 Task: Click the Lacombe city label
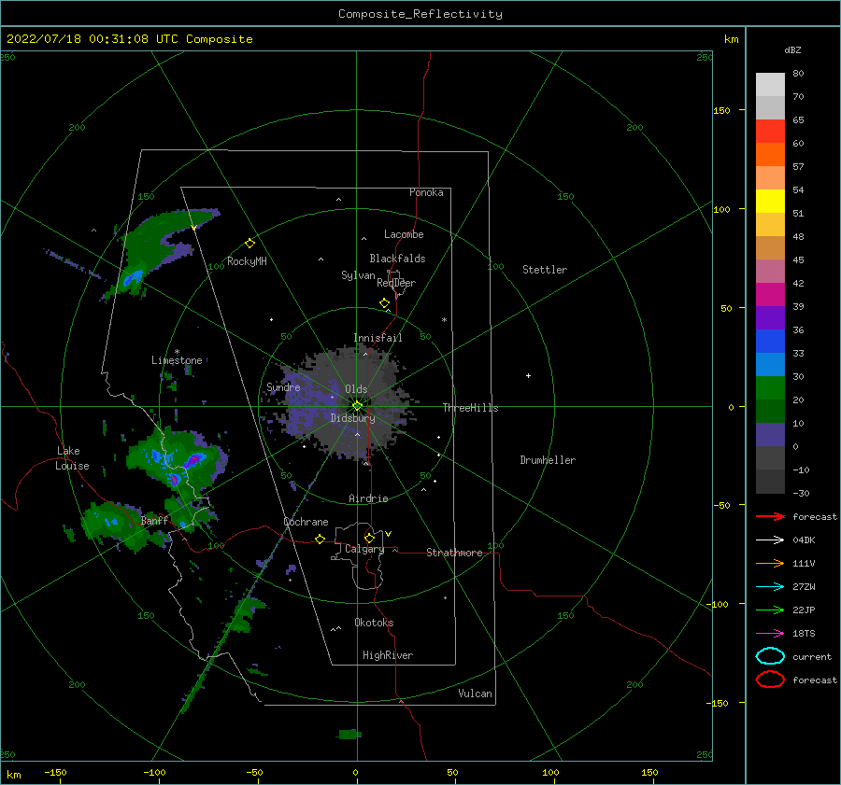[404, 234]
